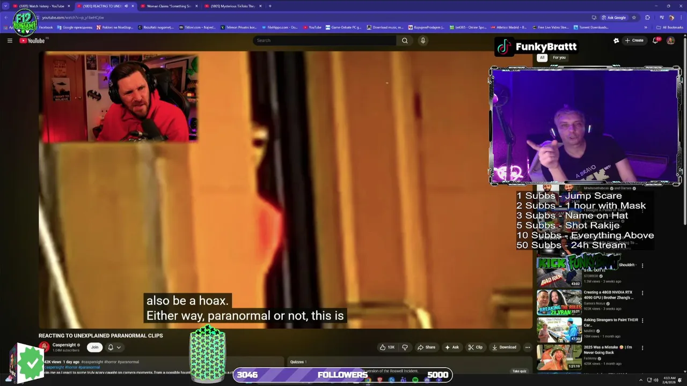Screen dimensions: 687x386
Task: Click the #paranormal hashtag in description
Action: click(x=89, y=367)
